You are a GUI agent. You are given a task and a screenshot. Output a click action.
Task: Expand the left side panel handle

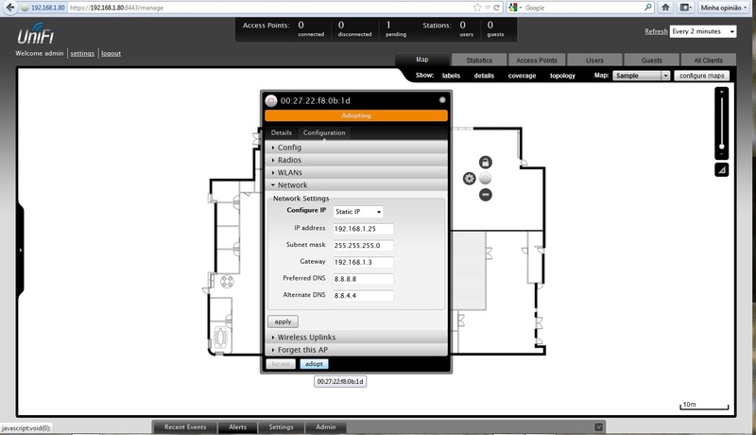(x=20, y=251)
